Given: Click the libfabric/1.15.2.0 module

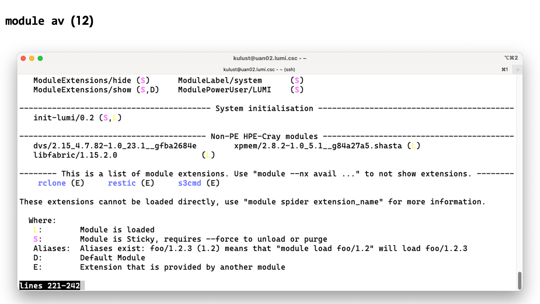Looking at the screenshot, I should point(75,155).
